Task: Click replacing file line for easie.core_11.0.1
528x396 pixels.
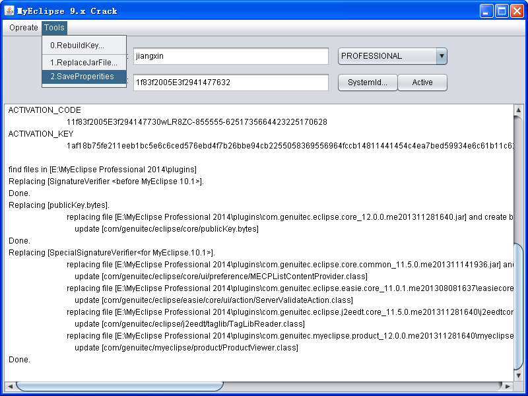Action: tap(290, 288)
